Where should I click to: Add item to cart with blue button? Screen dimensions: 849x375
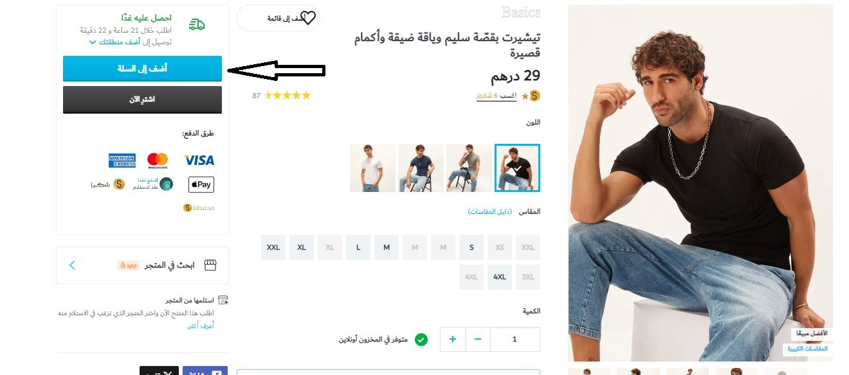pos(142,69)
